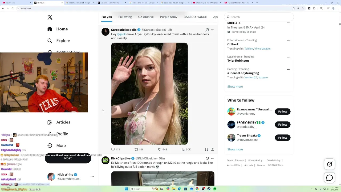Reload the page in the browser
The image size is (341, 192).
13,8
